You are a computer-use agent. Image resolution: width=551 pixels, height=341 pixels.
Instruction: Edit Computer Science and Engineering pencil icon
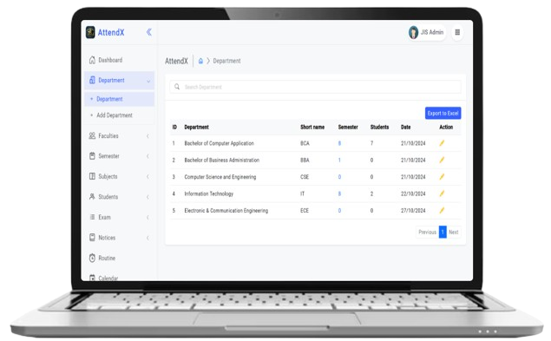click(x=442, y=177)
